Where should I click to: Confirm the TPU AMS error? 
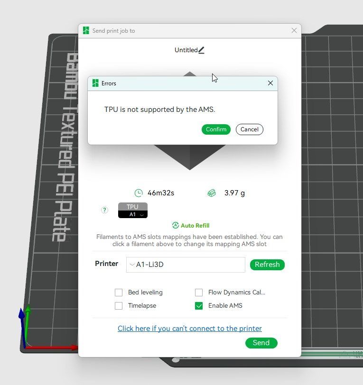tap(216, 129)
